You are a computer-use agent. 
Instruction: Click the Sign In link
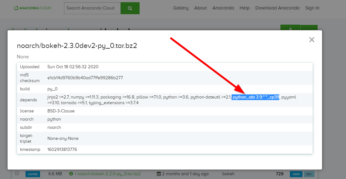tap(312, 8)
